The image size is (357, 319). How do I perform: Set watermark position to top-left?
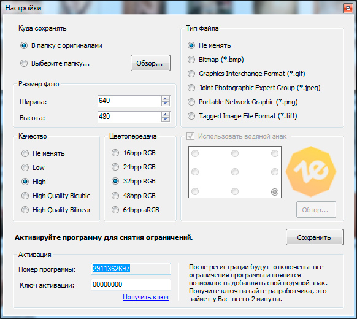[195, 153]
